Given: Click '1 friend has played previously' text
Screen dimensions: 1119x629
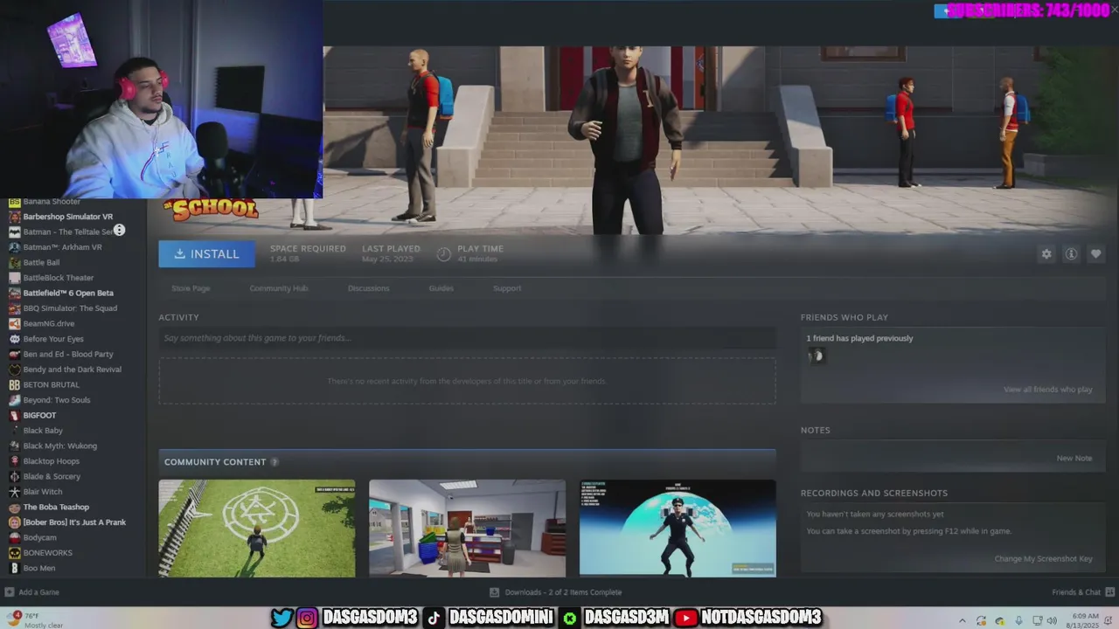Looking at the screenshot, I should click(x=859, y=338).
